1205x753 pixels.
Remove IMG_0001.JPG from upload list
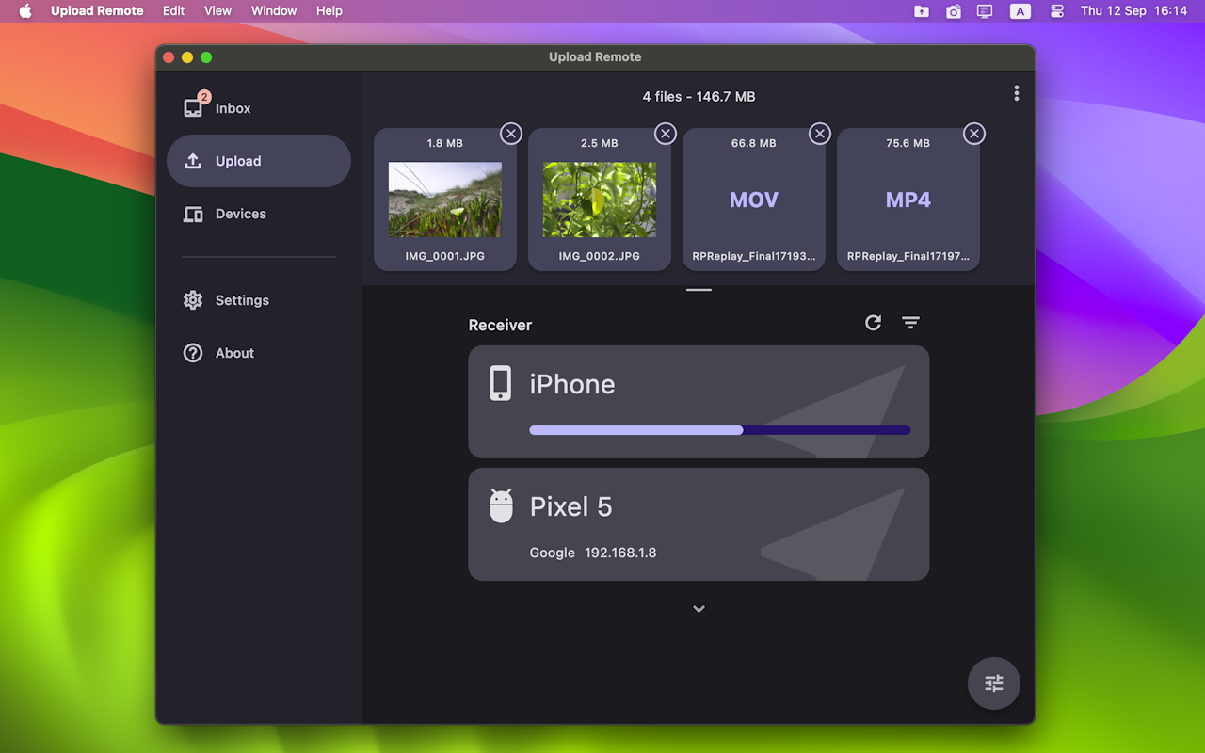click(510, 134)
